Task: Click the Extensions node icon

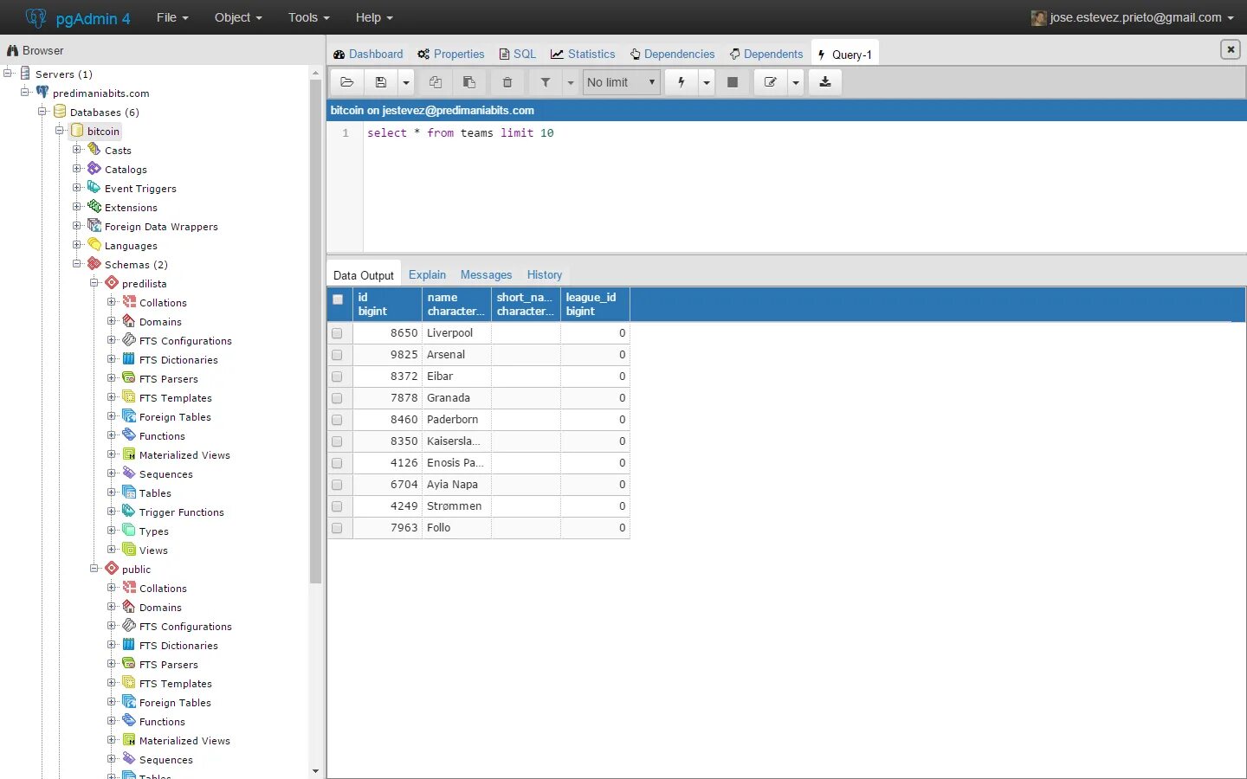Action: click(x=94, y=207)
